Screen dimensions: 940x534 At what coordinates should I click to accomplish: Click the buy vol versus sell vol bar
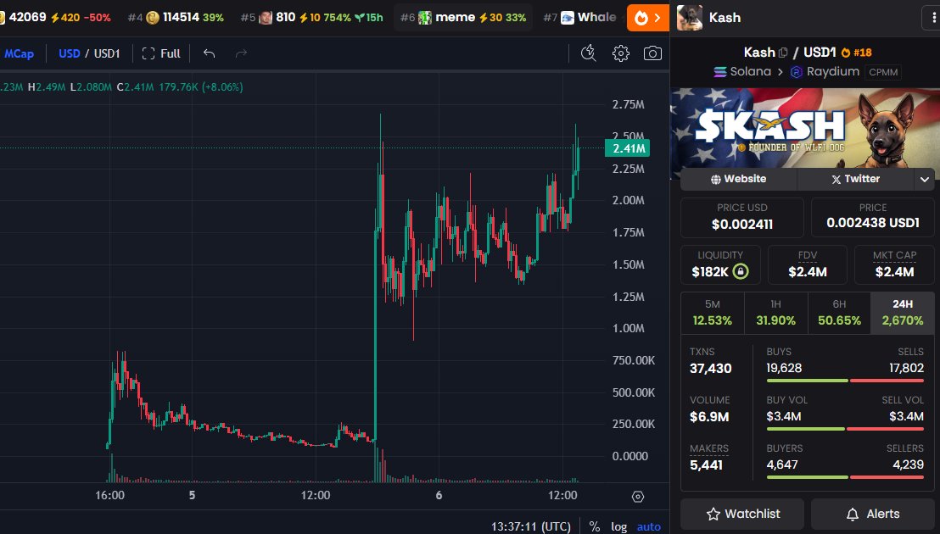coord(845,429)
